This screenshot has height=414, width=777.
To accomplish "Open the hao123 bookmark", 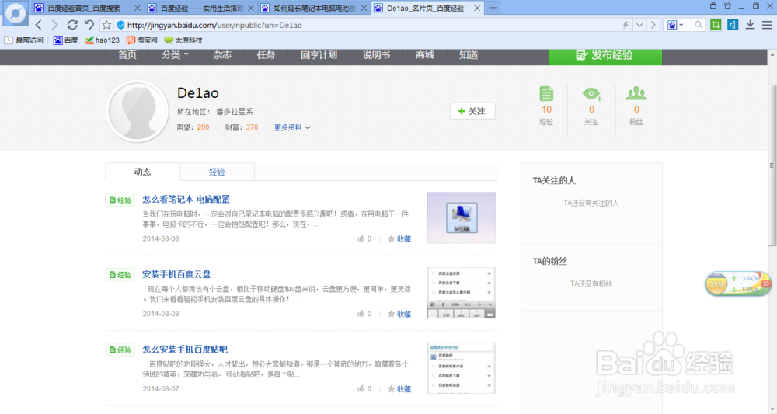I will click(x=102, y=40).
